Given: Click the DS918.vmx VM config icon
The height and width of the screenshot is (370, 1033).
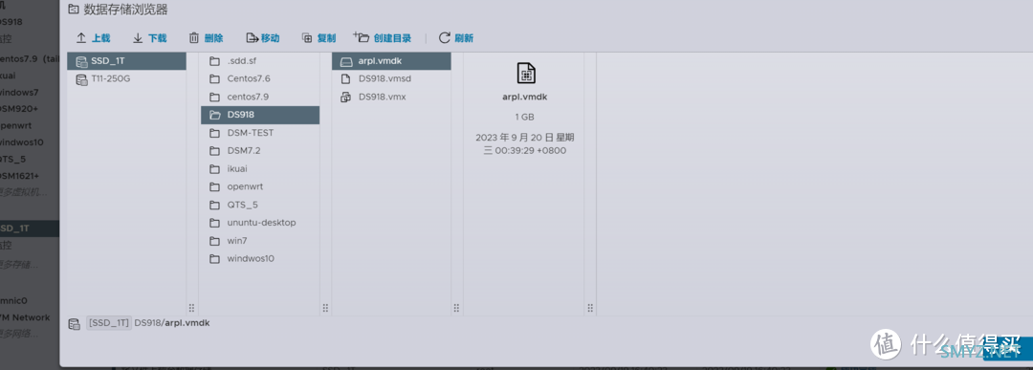Looking at the screenshot, I should coord(346,98).
